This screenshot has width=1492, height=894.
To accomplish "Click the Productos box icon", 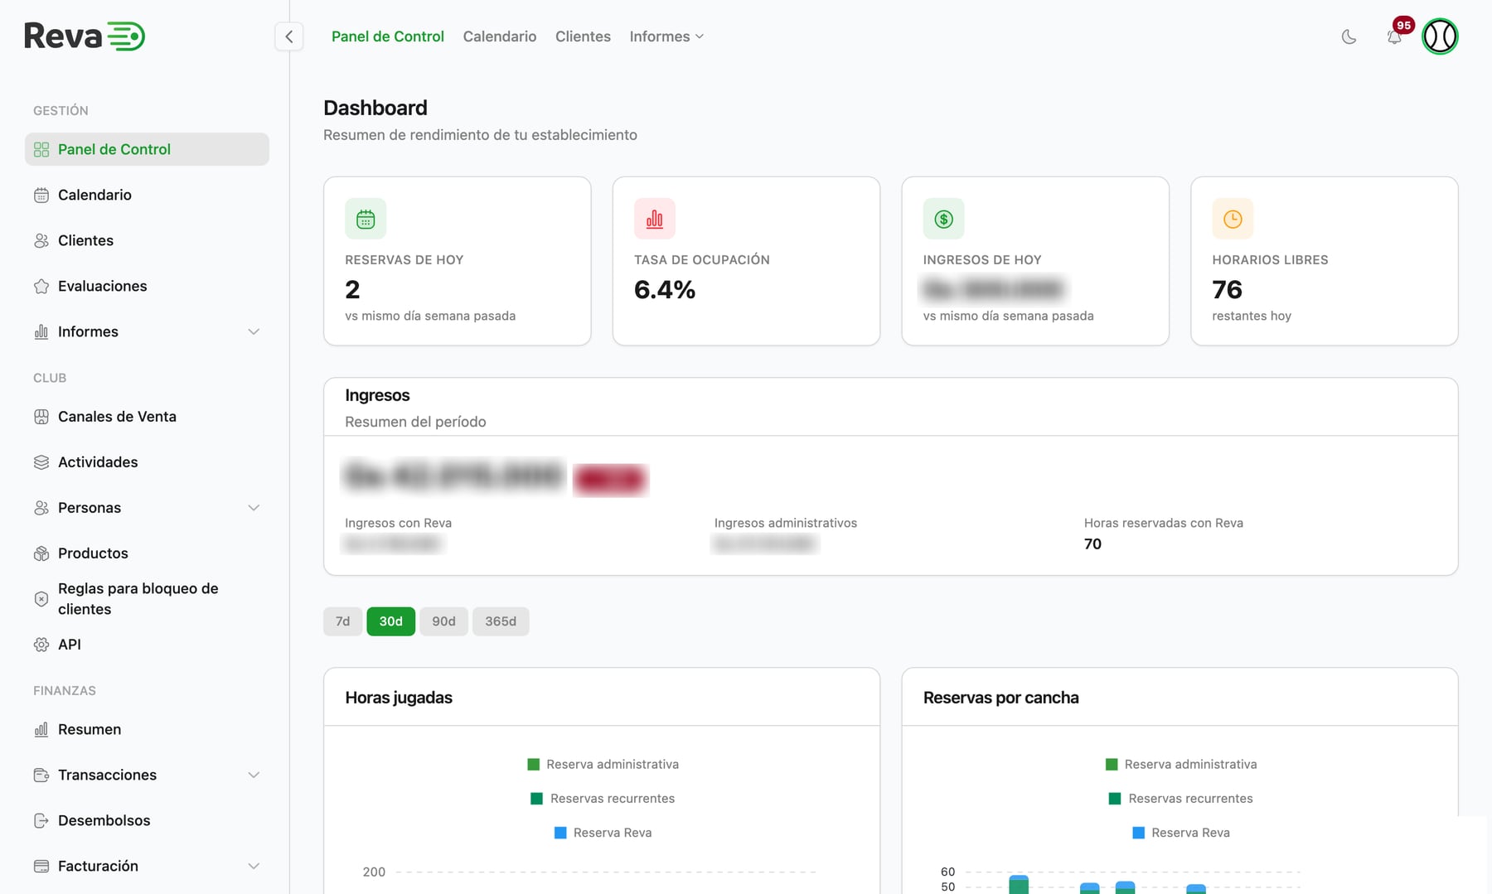I will [x=41, y=553].
